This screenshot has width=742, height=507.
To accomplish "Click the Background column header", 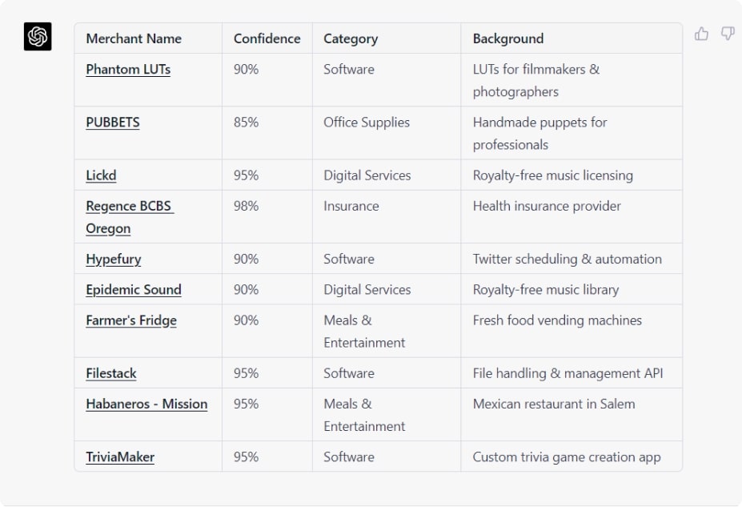I will 508,38.
